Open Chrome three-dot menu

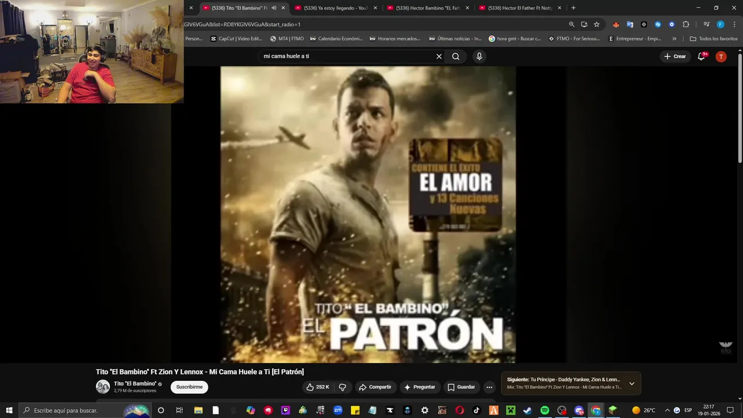tap(733, 24)
